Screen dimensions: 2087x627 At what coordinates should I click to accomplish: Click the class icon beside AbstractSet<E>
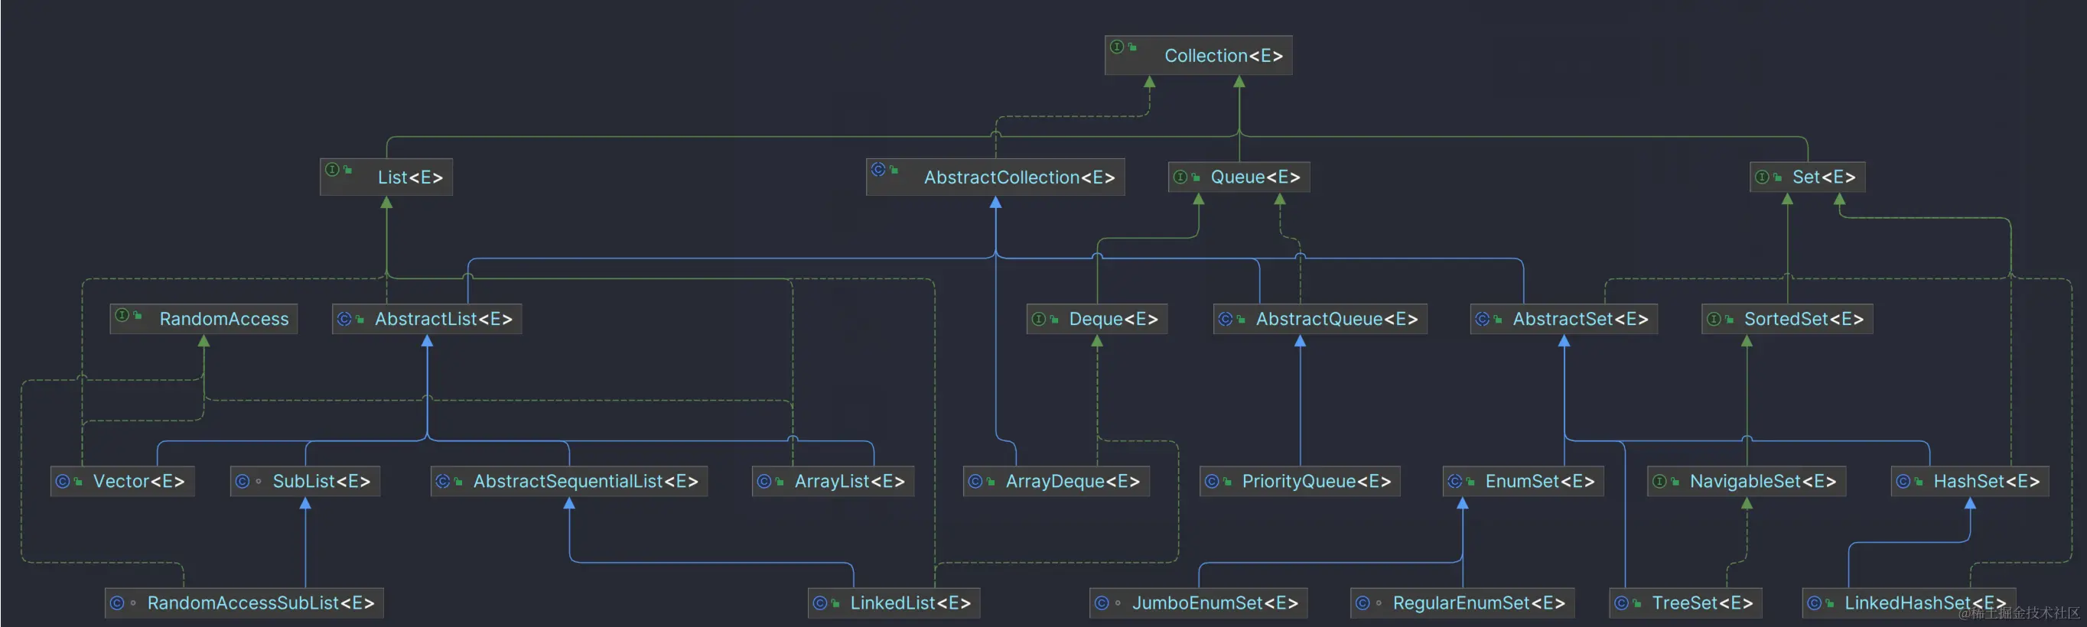point(1483,319)
